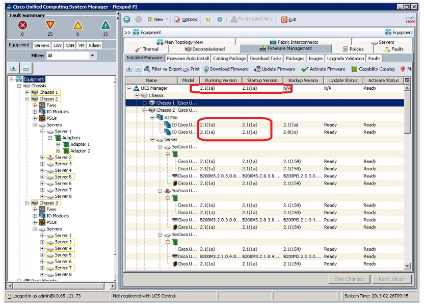Switch to the SAN tab
The image size is (424, 308).
click(70, 45)
